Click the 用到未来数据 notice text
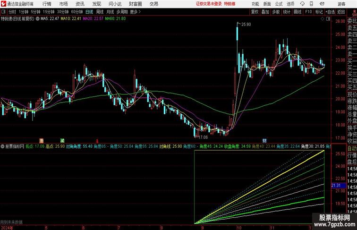This screenshot has width=357, height=230. 11,222
